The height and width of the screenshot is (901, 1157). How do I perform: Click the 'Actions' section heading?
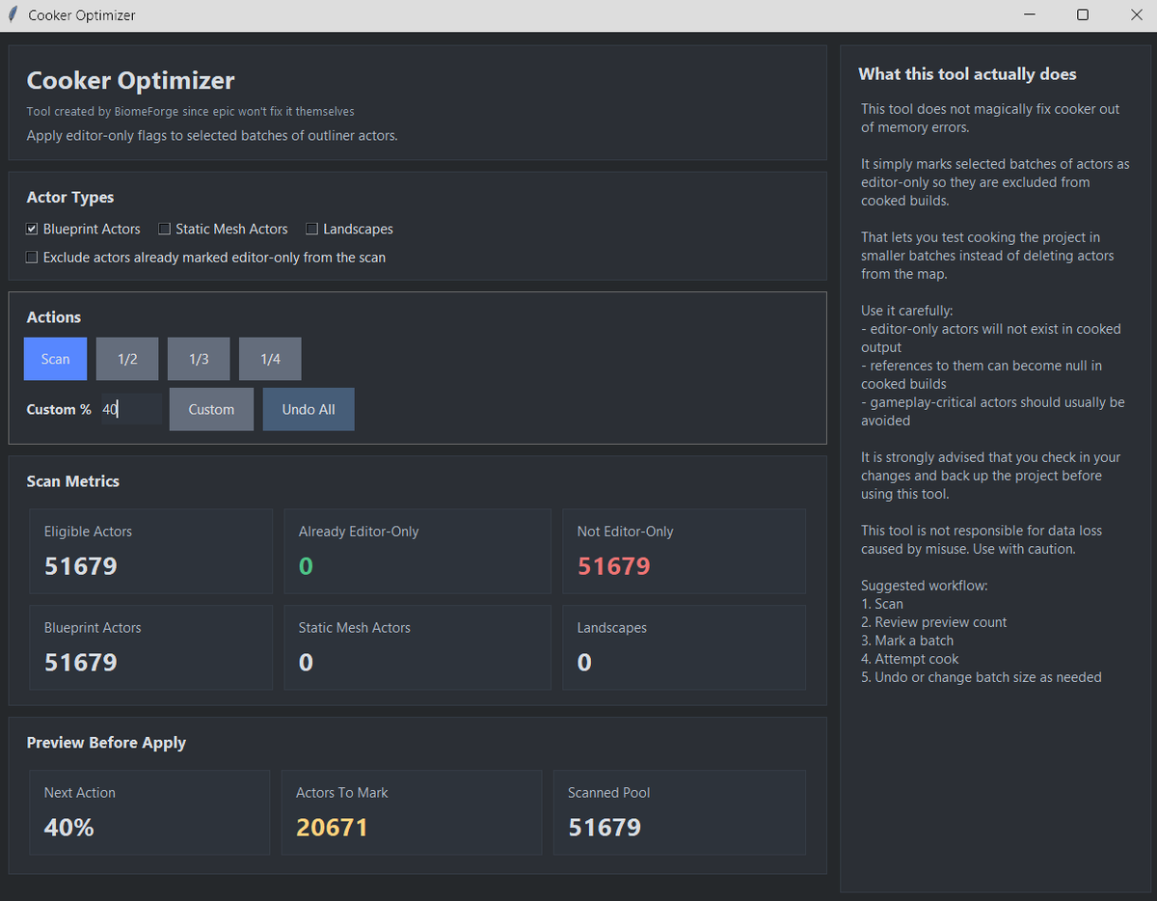(54, 317)
